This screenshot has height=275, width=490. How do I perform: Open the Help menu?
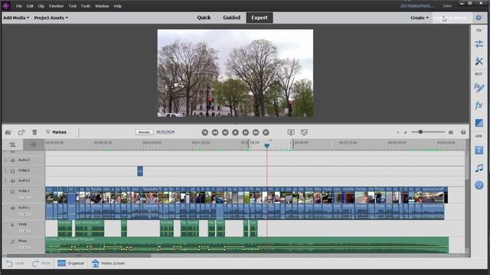pos(117,6)
